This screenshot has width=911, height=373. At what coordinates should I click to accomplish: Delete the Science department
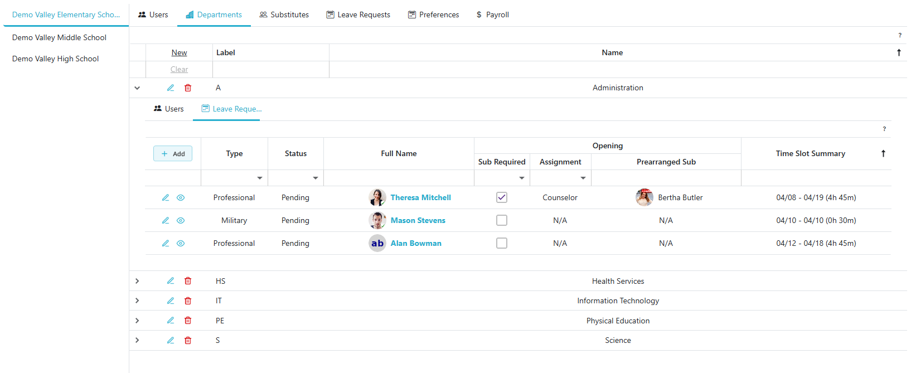tap(188, 341)
